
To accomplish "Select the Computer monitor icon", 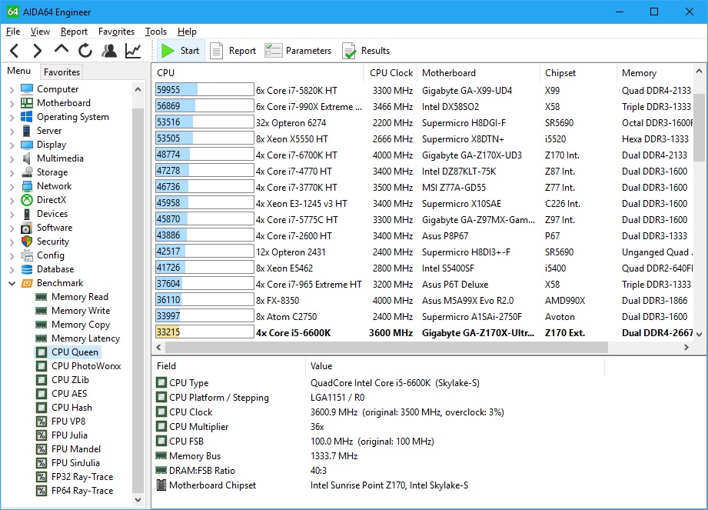I will [x=27, y=89].
